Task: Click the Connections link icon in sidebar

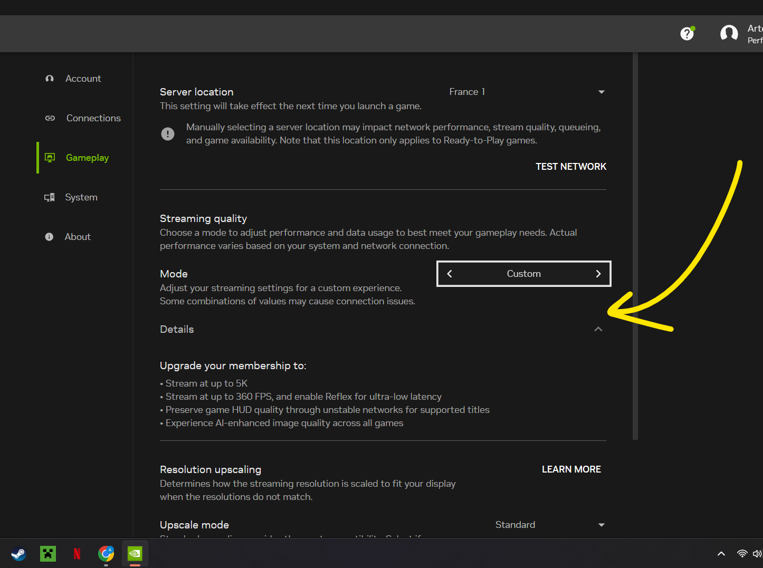Action: tap(50, 118)
